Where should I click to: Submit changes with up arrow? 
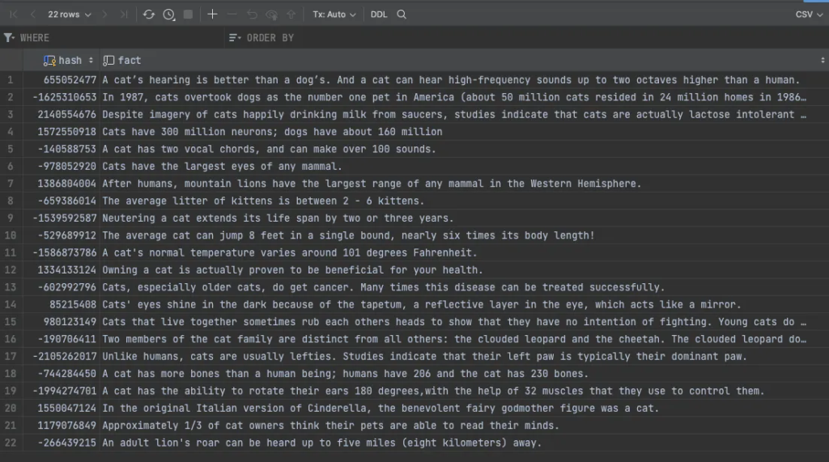(x=291, y=15)
